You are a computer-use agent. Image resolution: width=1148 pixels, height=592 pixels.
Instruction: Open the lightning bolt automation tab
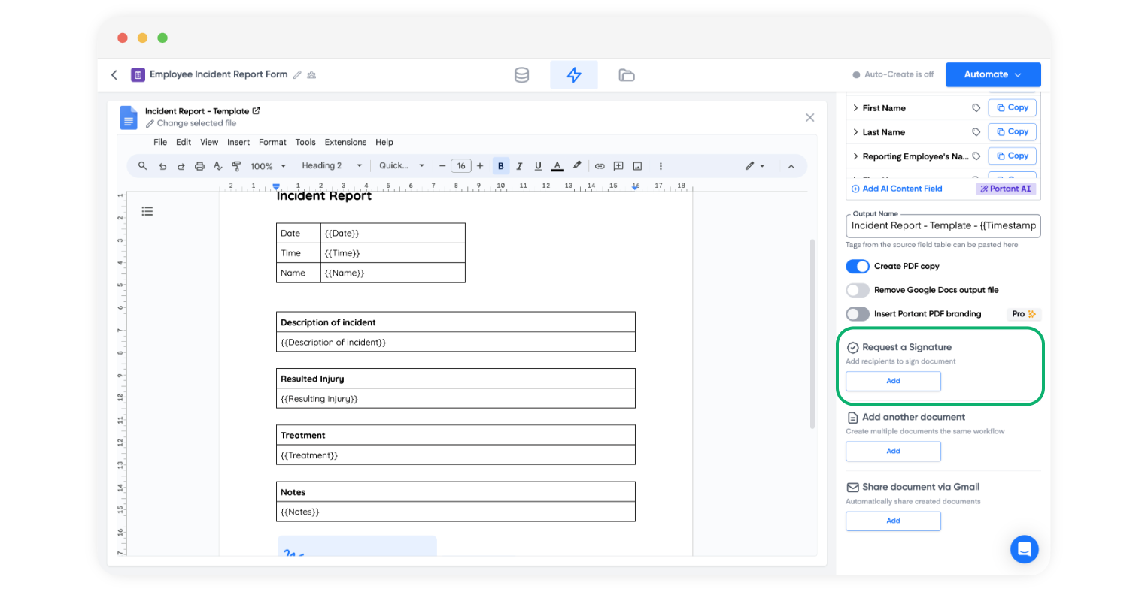click(x=574, y=75)
